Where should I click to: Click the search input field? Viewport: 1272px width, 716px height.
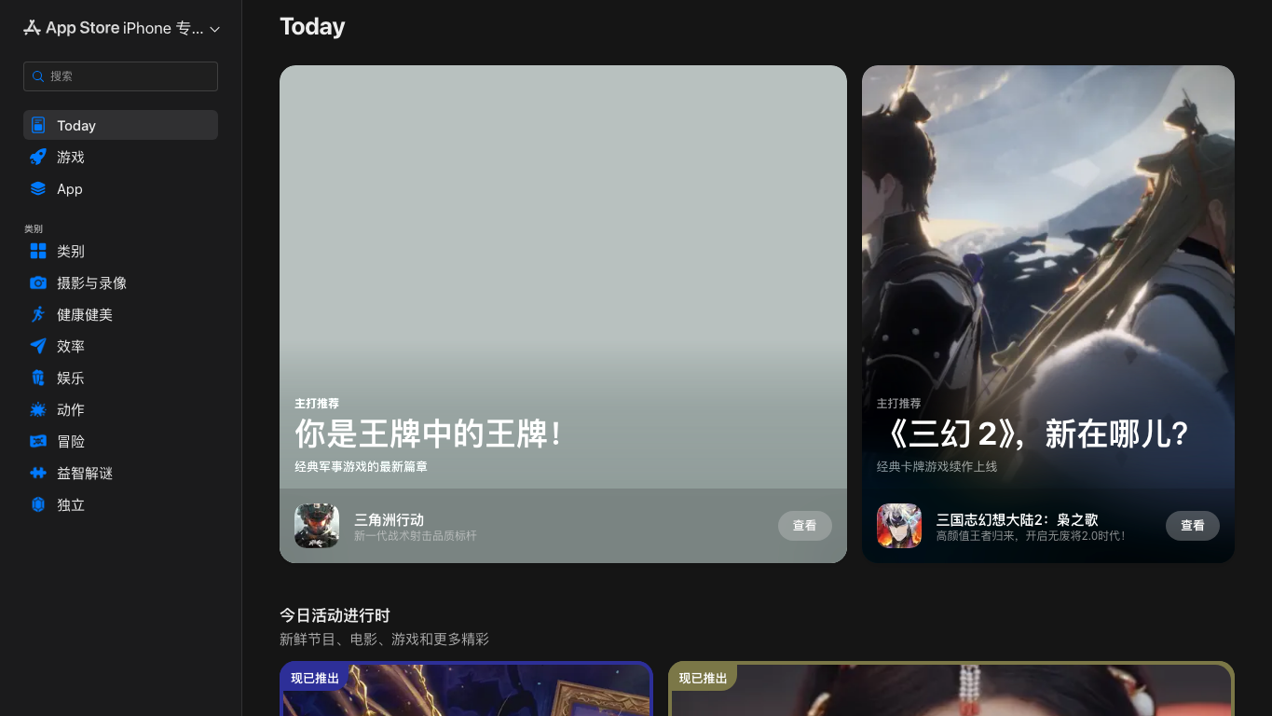[120, 76]
